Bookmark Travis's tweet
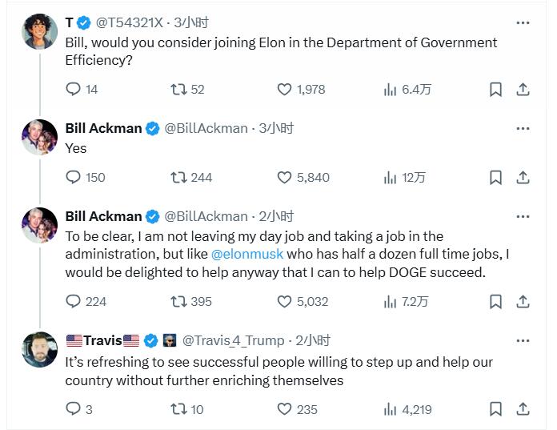This screenshot has width=557, height=430. pyautogui.click(x=495, y=408)
